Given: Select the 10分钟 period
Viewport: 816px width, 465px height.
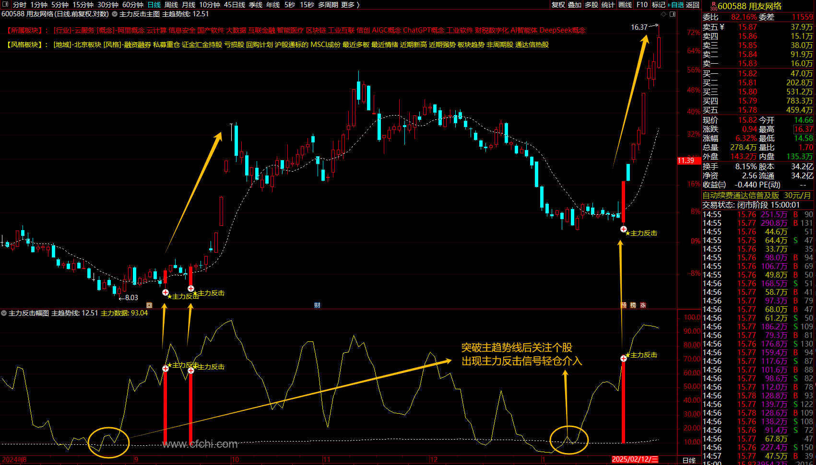Looking at the screenshot, I should pyautogui.click(x=210, y=5).
